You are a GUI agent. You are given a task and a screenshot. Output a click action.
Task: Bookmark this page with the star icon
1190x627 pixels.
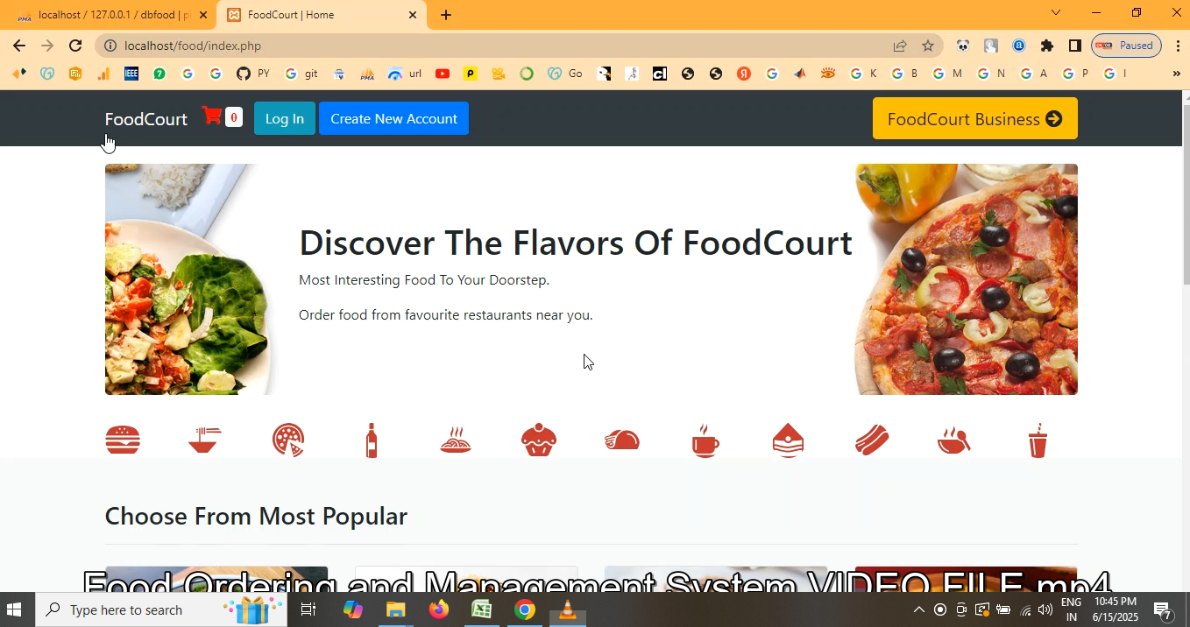point(928,46)
